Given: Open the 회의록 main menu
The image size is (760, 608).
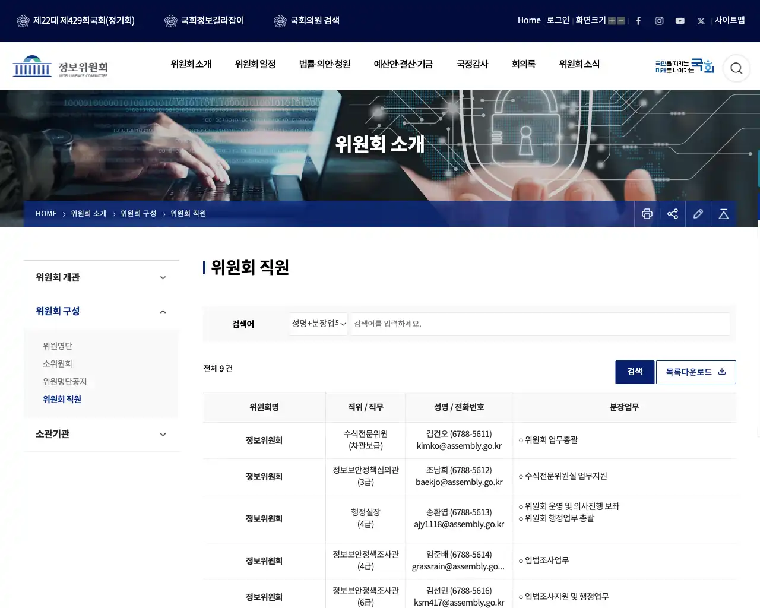Looking at the screenshot, I should tap(524, 64).
